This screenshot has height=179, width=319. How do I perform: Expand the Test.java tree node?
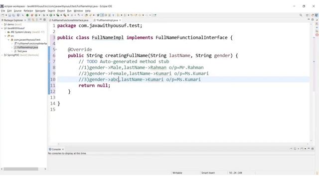click(12, 51)
